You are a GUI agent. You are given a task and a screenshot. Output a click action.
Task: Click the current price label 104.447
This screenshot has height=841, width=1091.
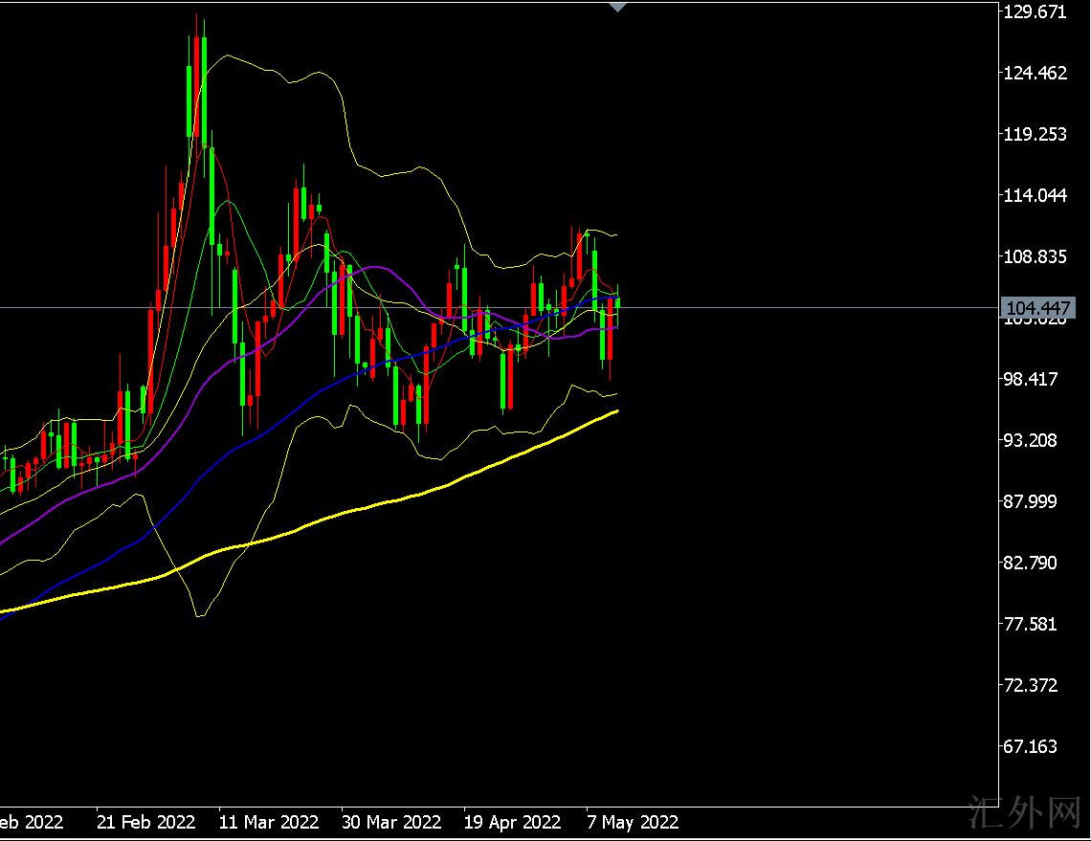[1037, 308]
